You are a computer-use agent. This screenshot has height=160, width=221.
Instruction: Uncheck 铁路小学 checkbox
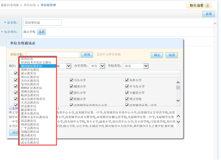(71, 99)
